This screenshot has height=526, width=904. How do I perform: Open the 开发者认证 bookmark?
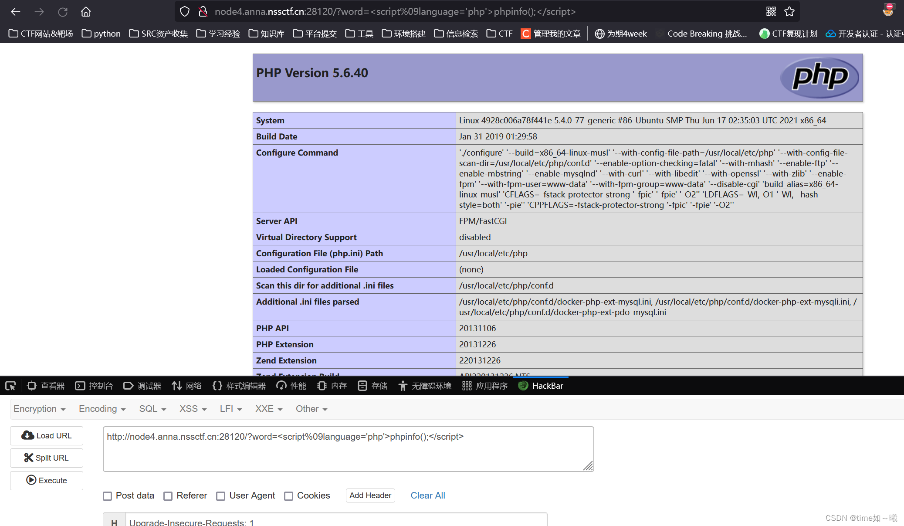[864, 34]
